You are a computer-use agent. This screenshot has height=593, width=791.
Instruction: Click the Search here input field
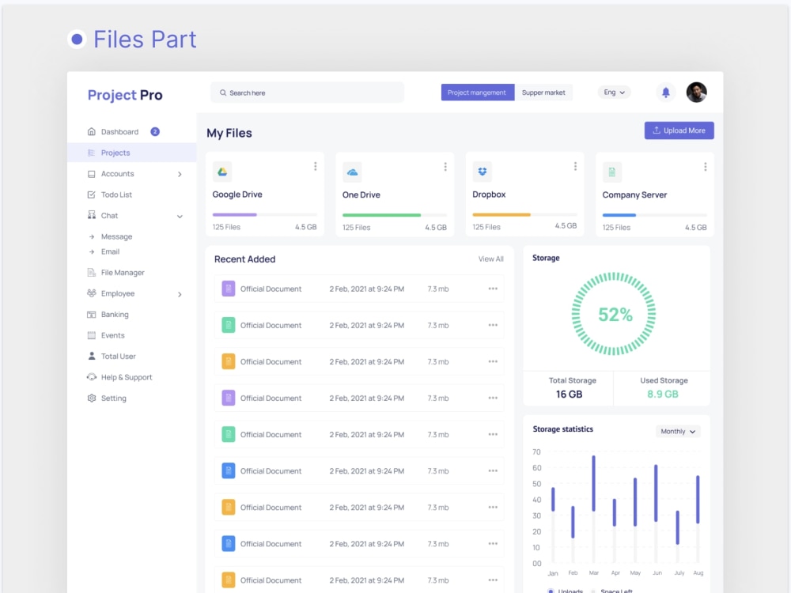[x=307, y=93]
